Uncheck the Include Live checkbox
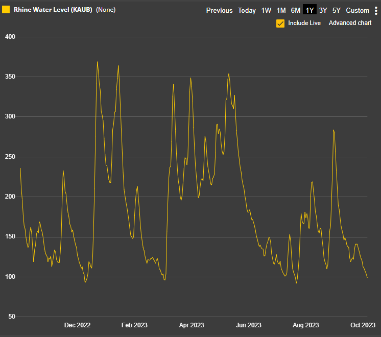This screenshot has height=337, width=381. (x=280, y=23)
